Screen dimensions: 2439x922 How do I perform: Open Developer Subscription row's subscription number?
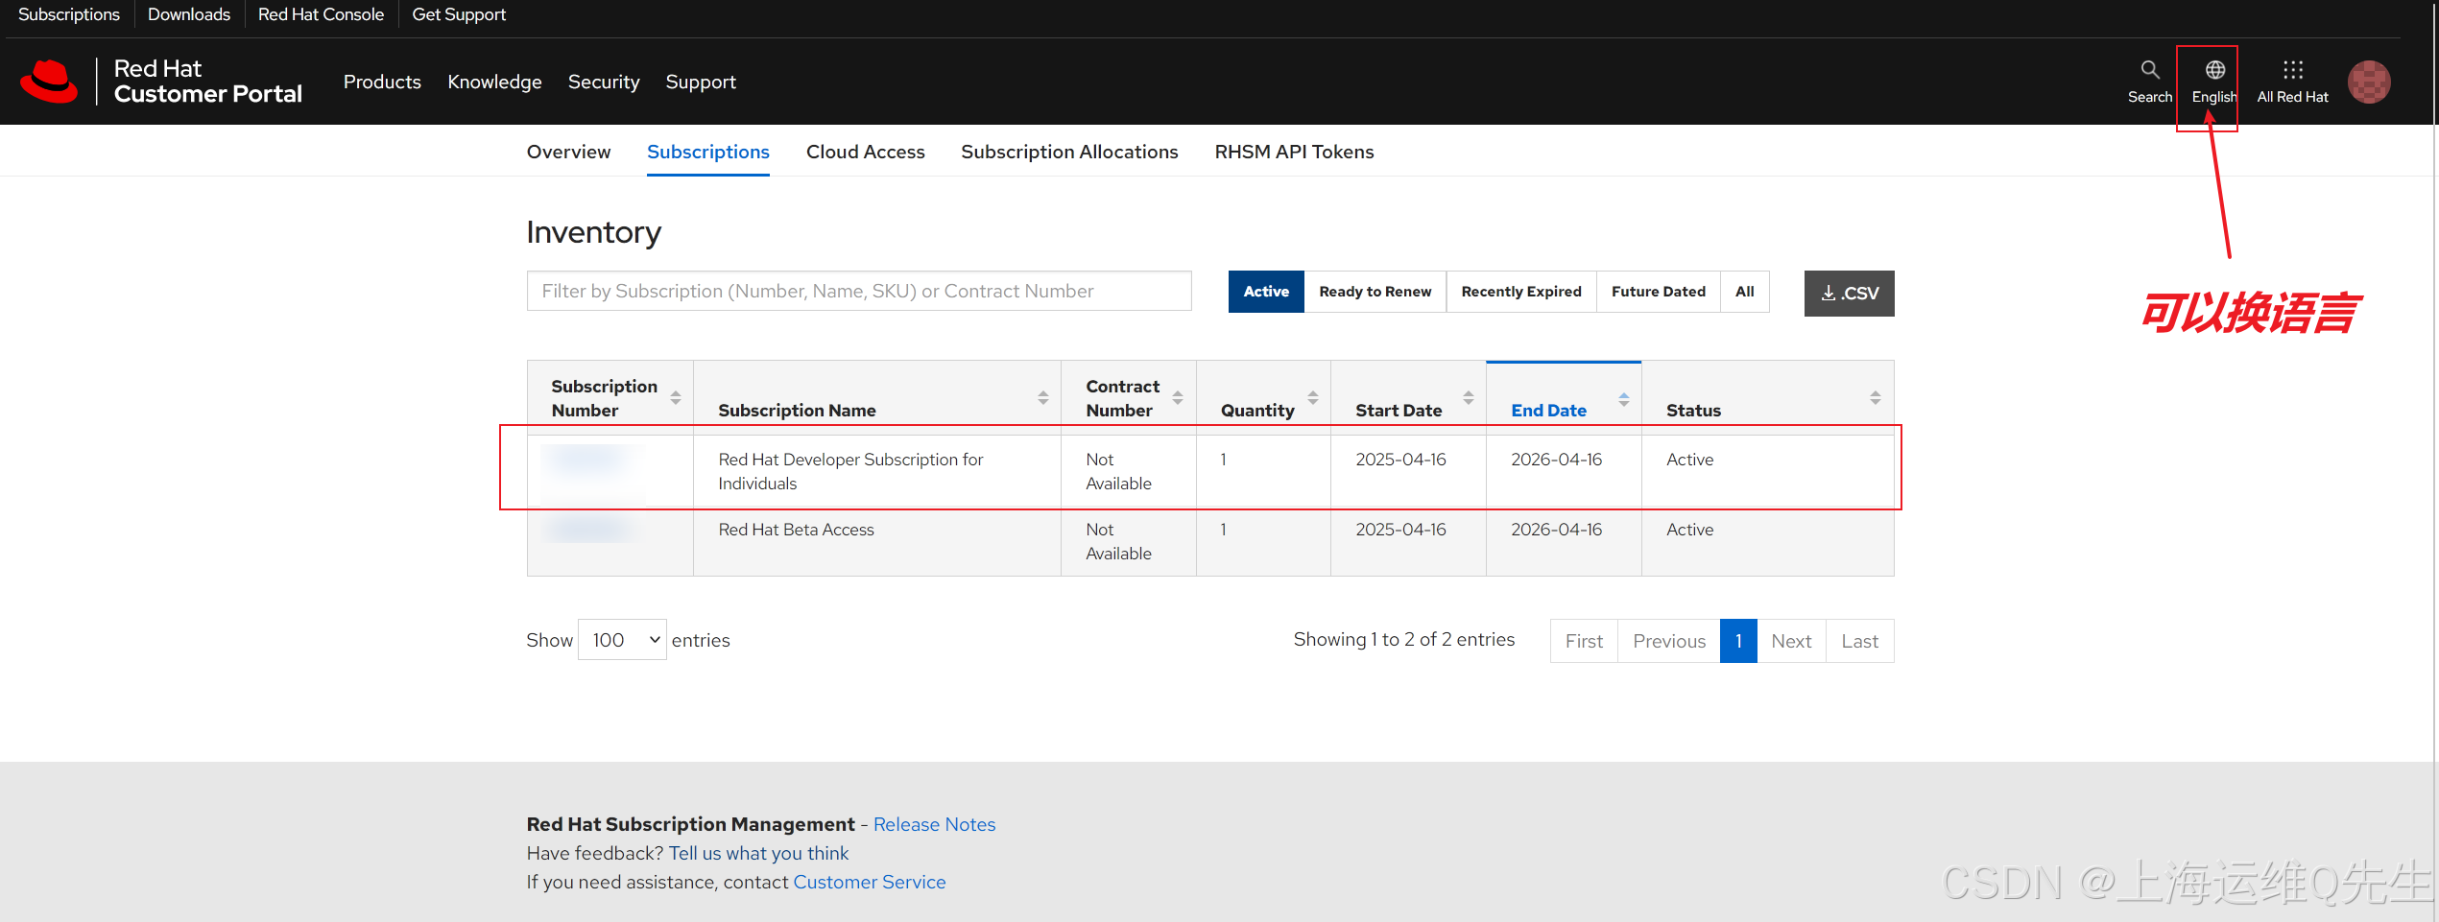click(587, 460)
